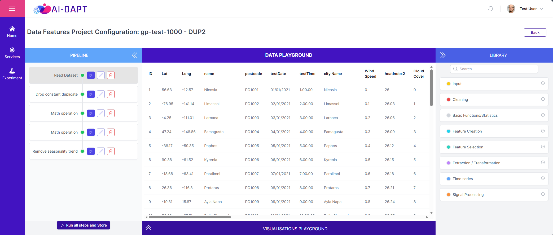Select heatIndex2 value 26.21
553x235 pixels.
(389, 188)
